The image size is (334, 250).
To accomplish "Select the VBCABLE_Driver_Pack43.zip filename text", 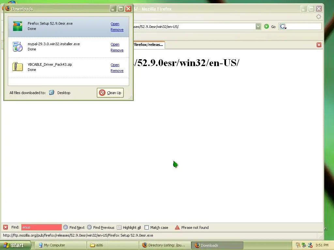I will (x=50, y=64).
